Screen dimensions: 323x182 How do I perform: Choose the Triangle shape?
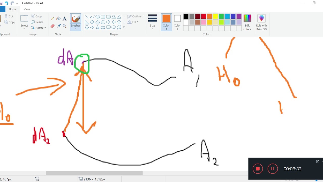pos(119,17)
